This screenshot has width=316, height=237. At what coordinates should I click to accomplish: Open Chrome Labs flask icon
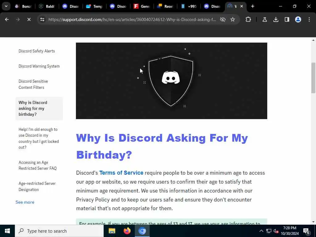point(264,19)
